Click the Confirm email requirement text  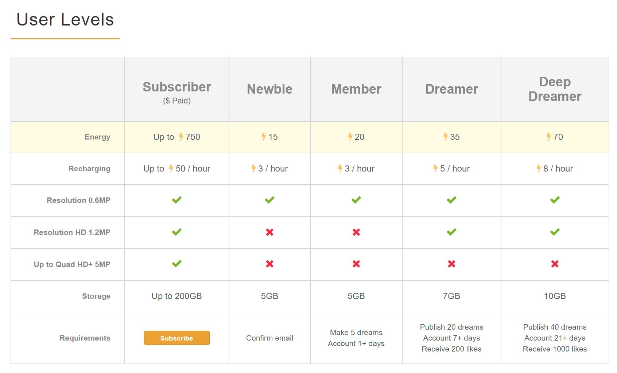click(x=269, y=338)
